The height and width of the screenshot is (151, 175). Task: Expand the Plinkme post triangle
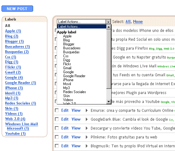[87, 137]
